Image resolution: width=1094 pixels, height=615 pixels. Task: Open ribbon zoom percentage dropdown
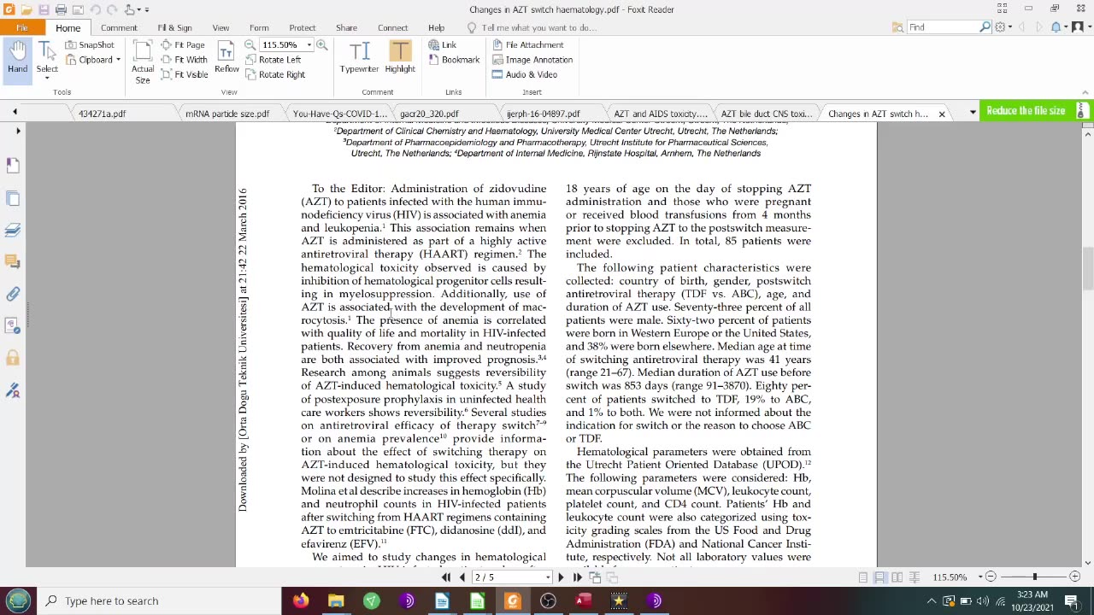pos(309,44)
